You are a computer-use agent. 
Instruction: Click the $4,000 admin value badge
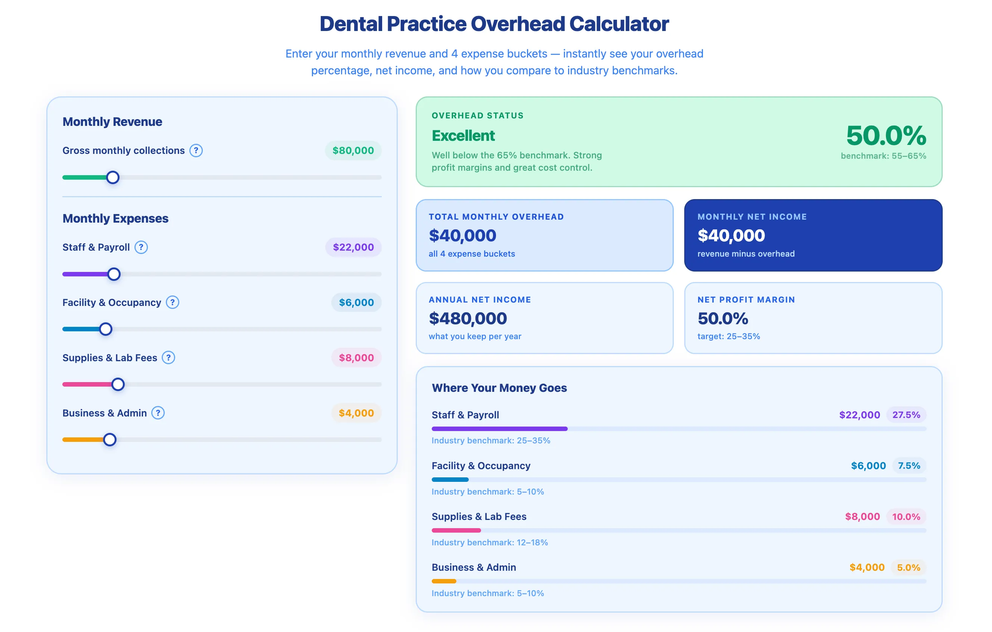click(356, 413)
